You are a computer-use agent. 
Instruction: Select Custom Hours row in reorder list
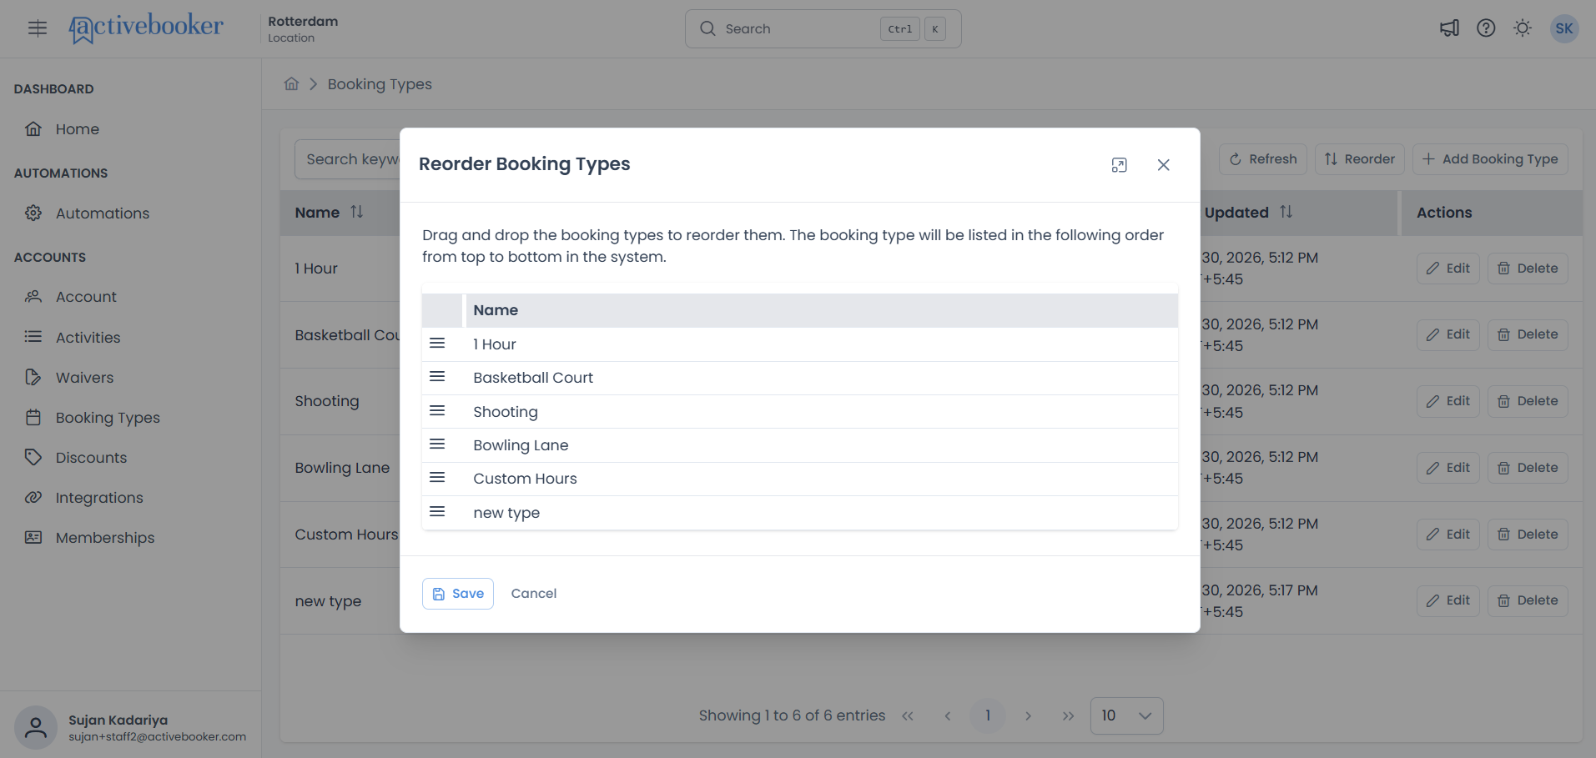[800, 479]
